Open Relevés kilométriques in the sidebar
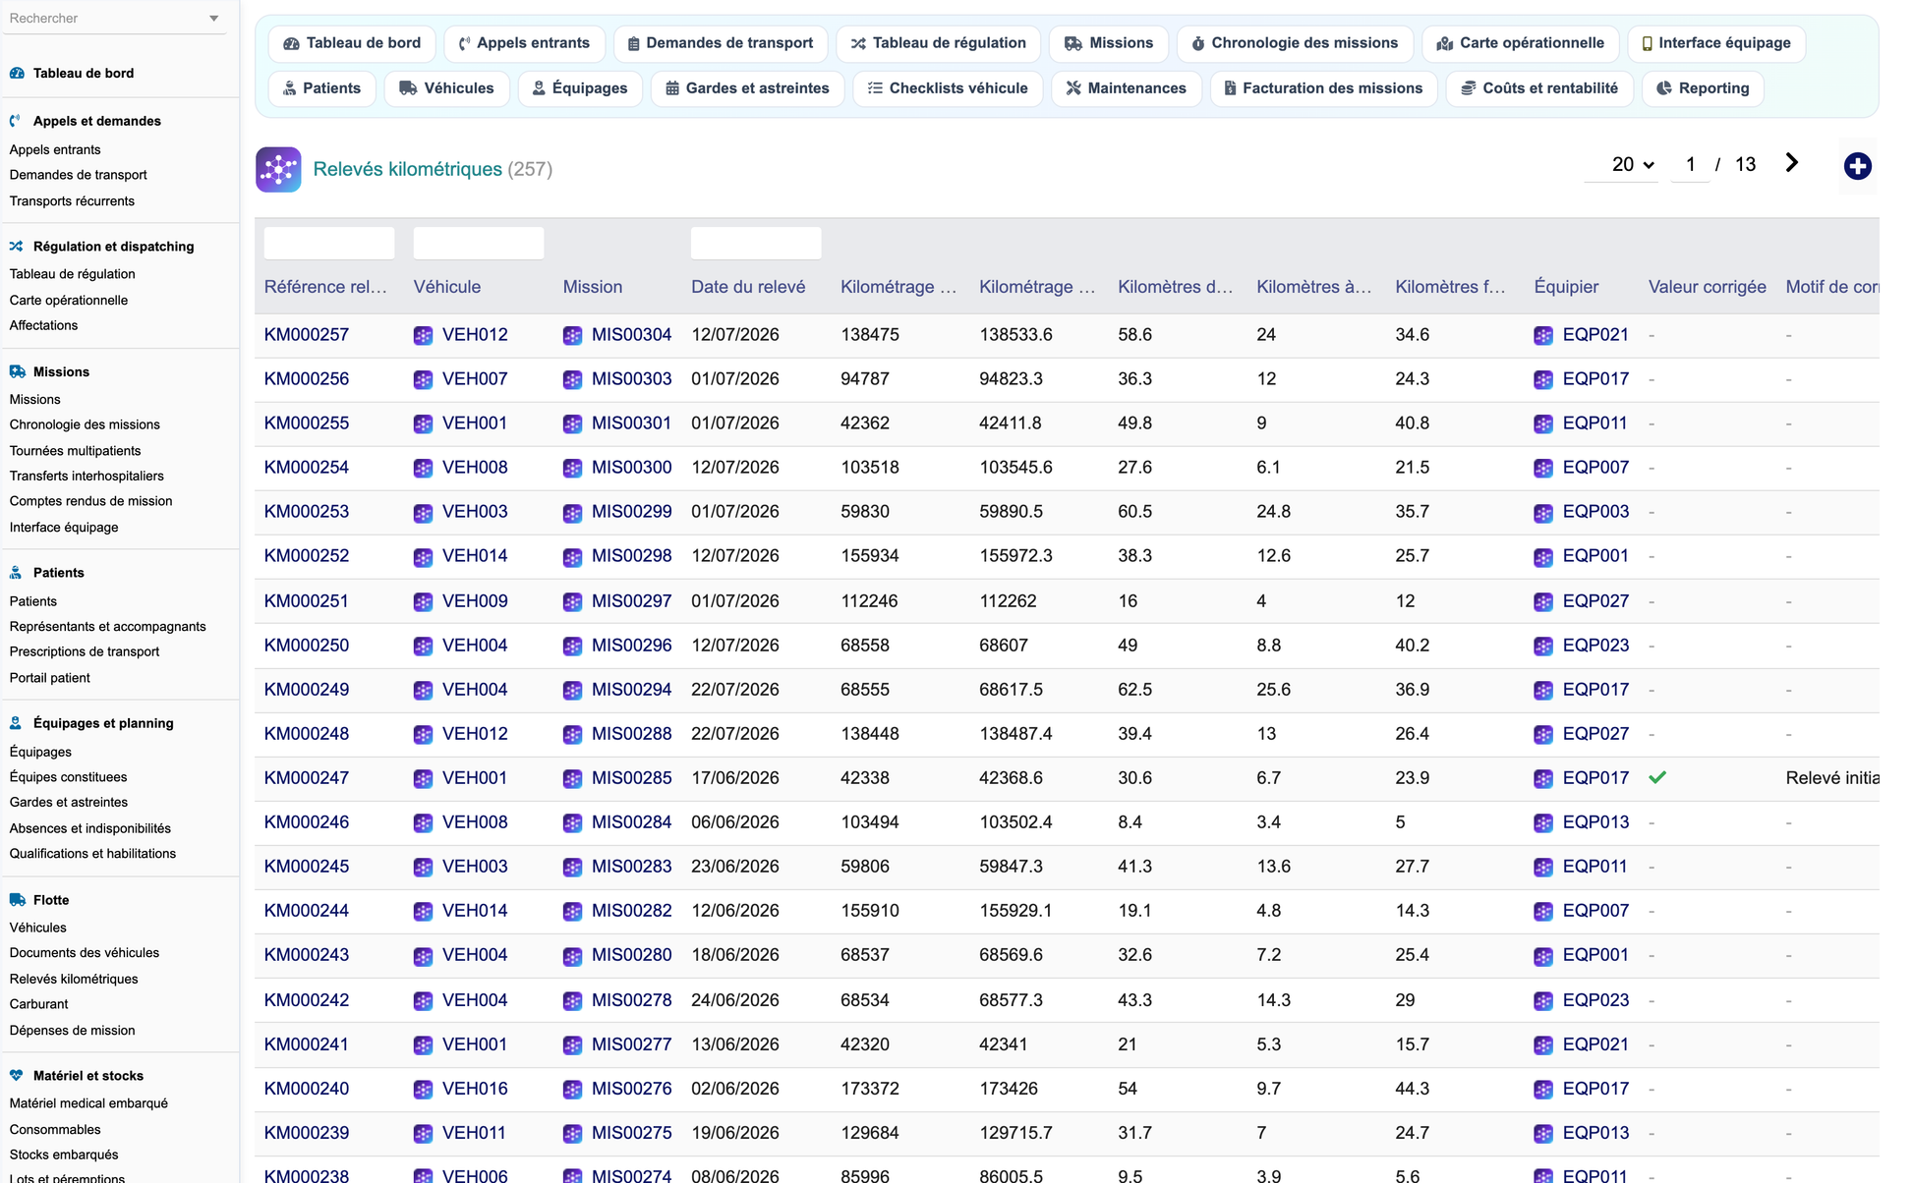 [x=74, y=980]
